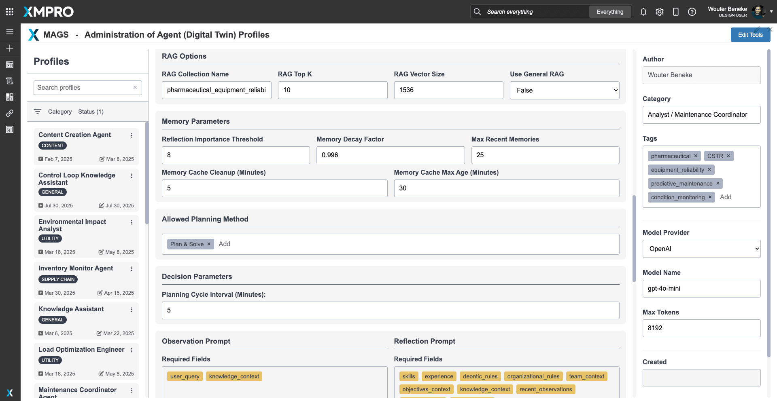
Task: Select the Inventory Monitor Agent profile
Action: point(76,268)
